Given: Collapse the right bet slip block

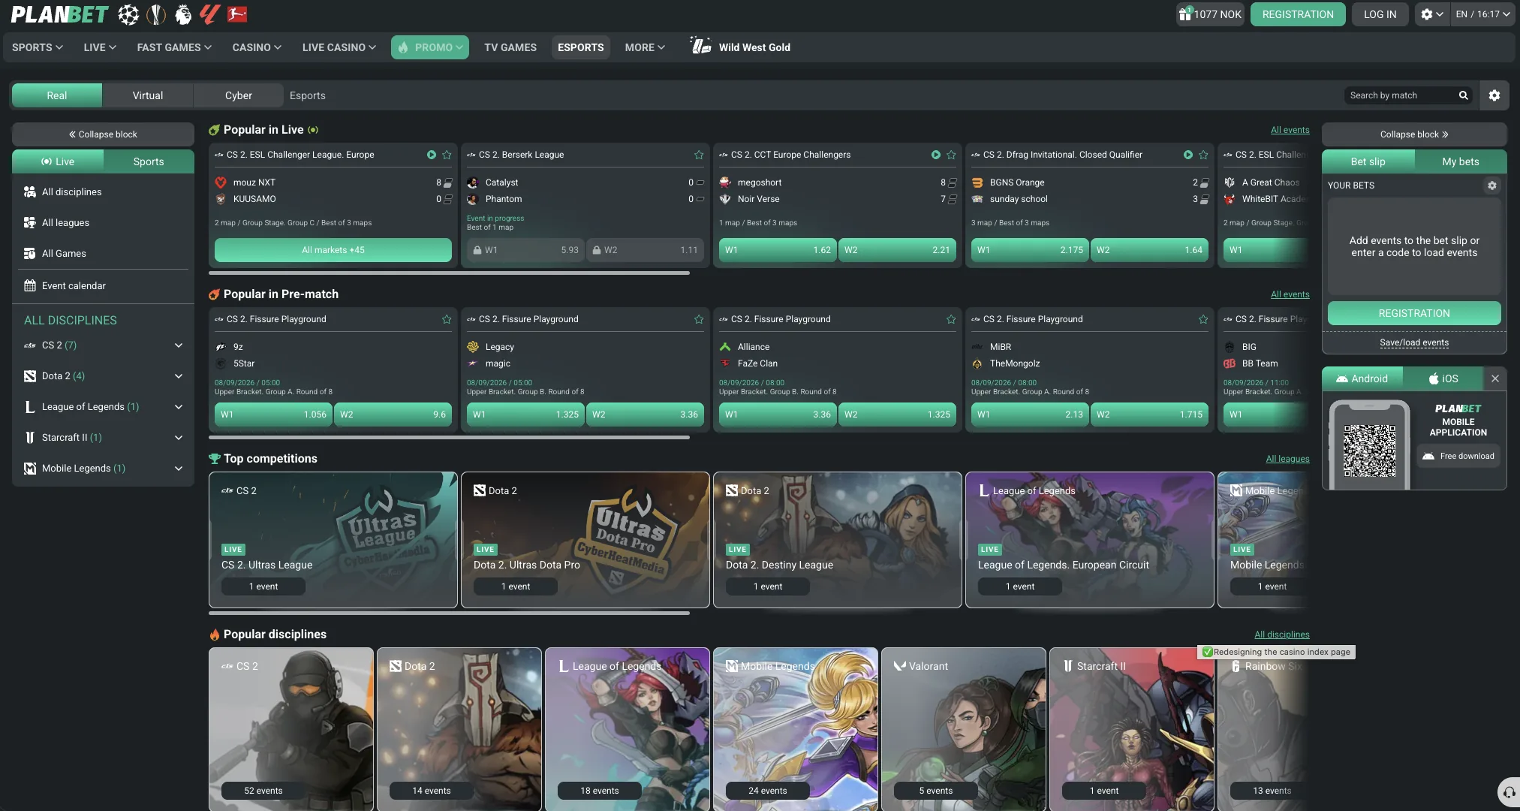Looking at the screenshot, I should pos(1414,134).
